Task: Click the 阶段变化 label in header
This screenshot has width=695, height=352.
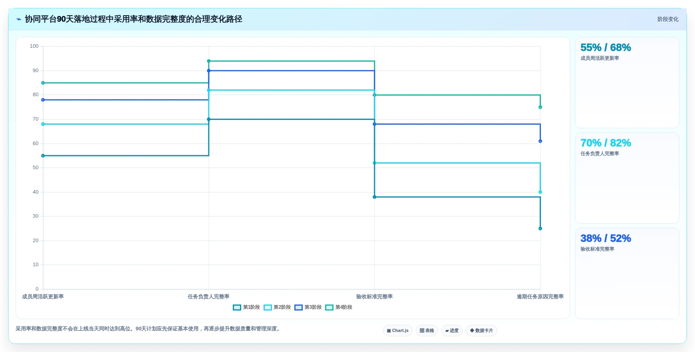Action: (x=668, y=19)
